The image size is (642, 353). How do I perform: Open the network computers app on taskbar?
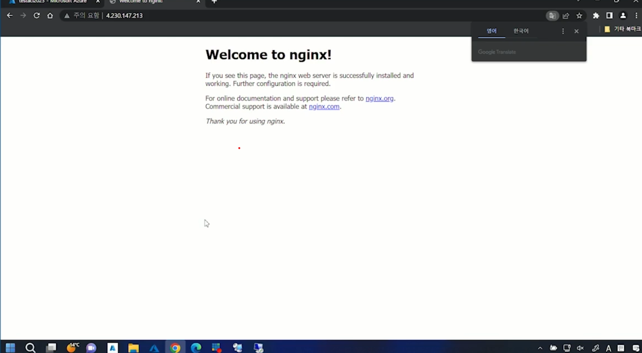tap(238, 348)
